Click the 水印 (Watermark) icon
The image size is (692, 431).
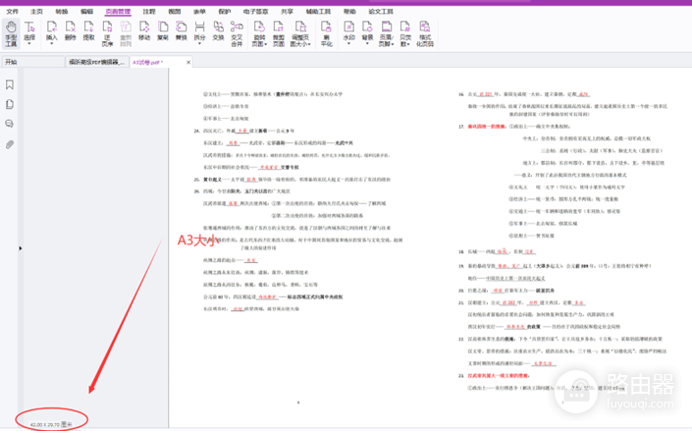pos(349,27)
